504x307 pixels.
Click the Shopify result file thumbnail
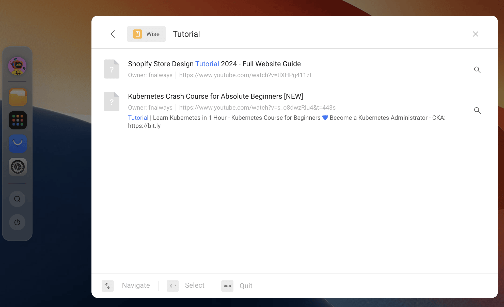coord(112,69)
